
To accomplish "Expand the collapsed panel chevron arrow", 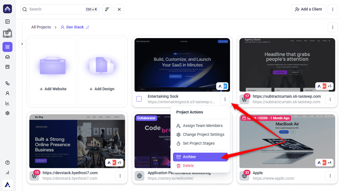I will coord(22,44).
